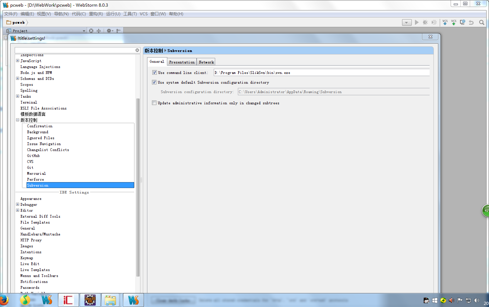Expand the Editor settings node
This screenshot has width=489, height=307.
click(x=17, y=210)
